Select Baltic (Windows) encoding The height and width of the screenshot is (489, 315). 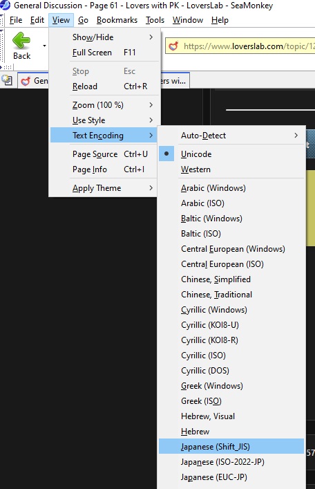click(231, 219)
